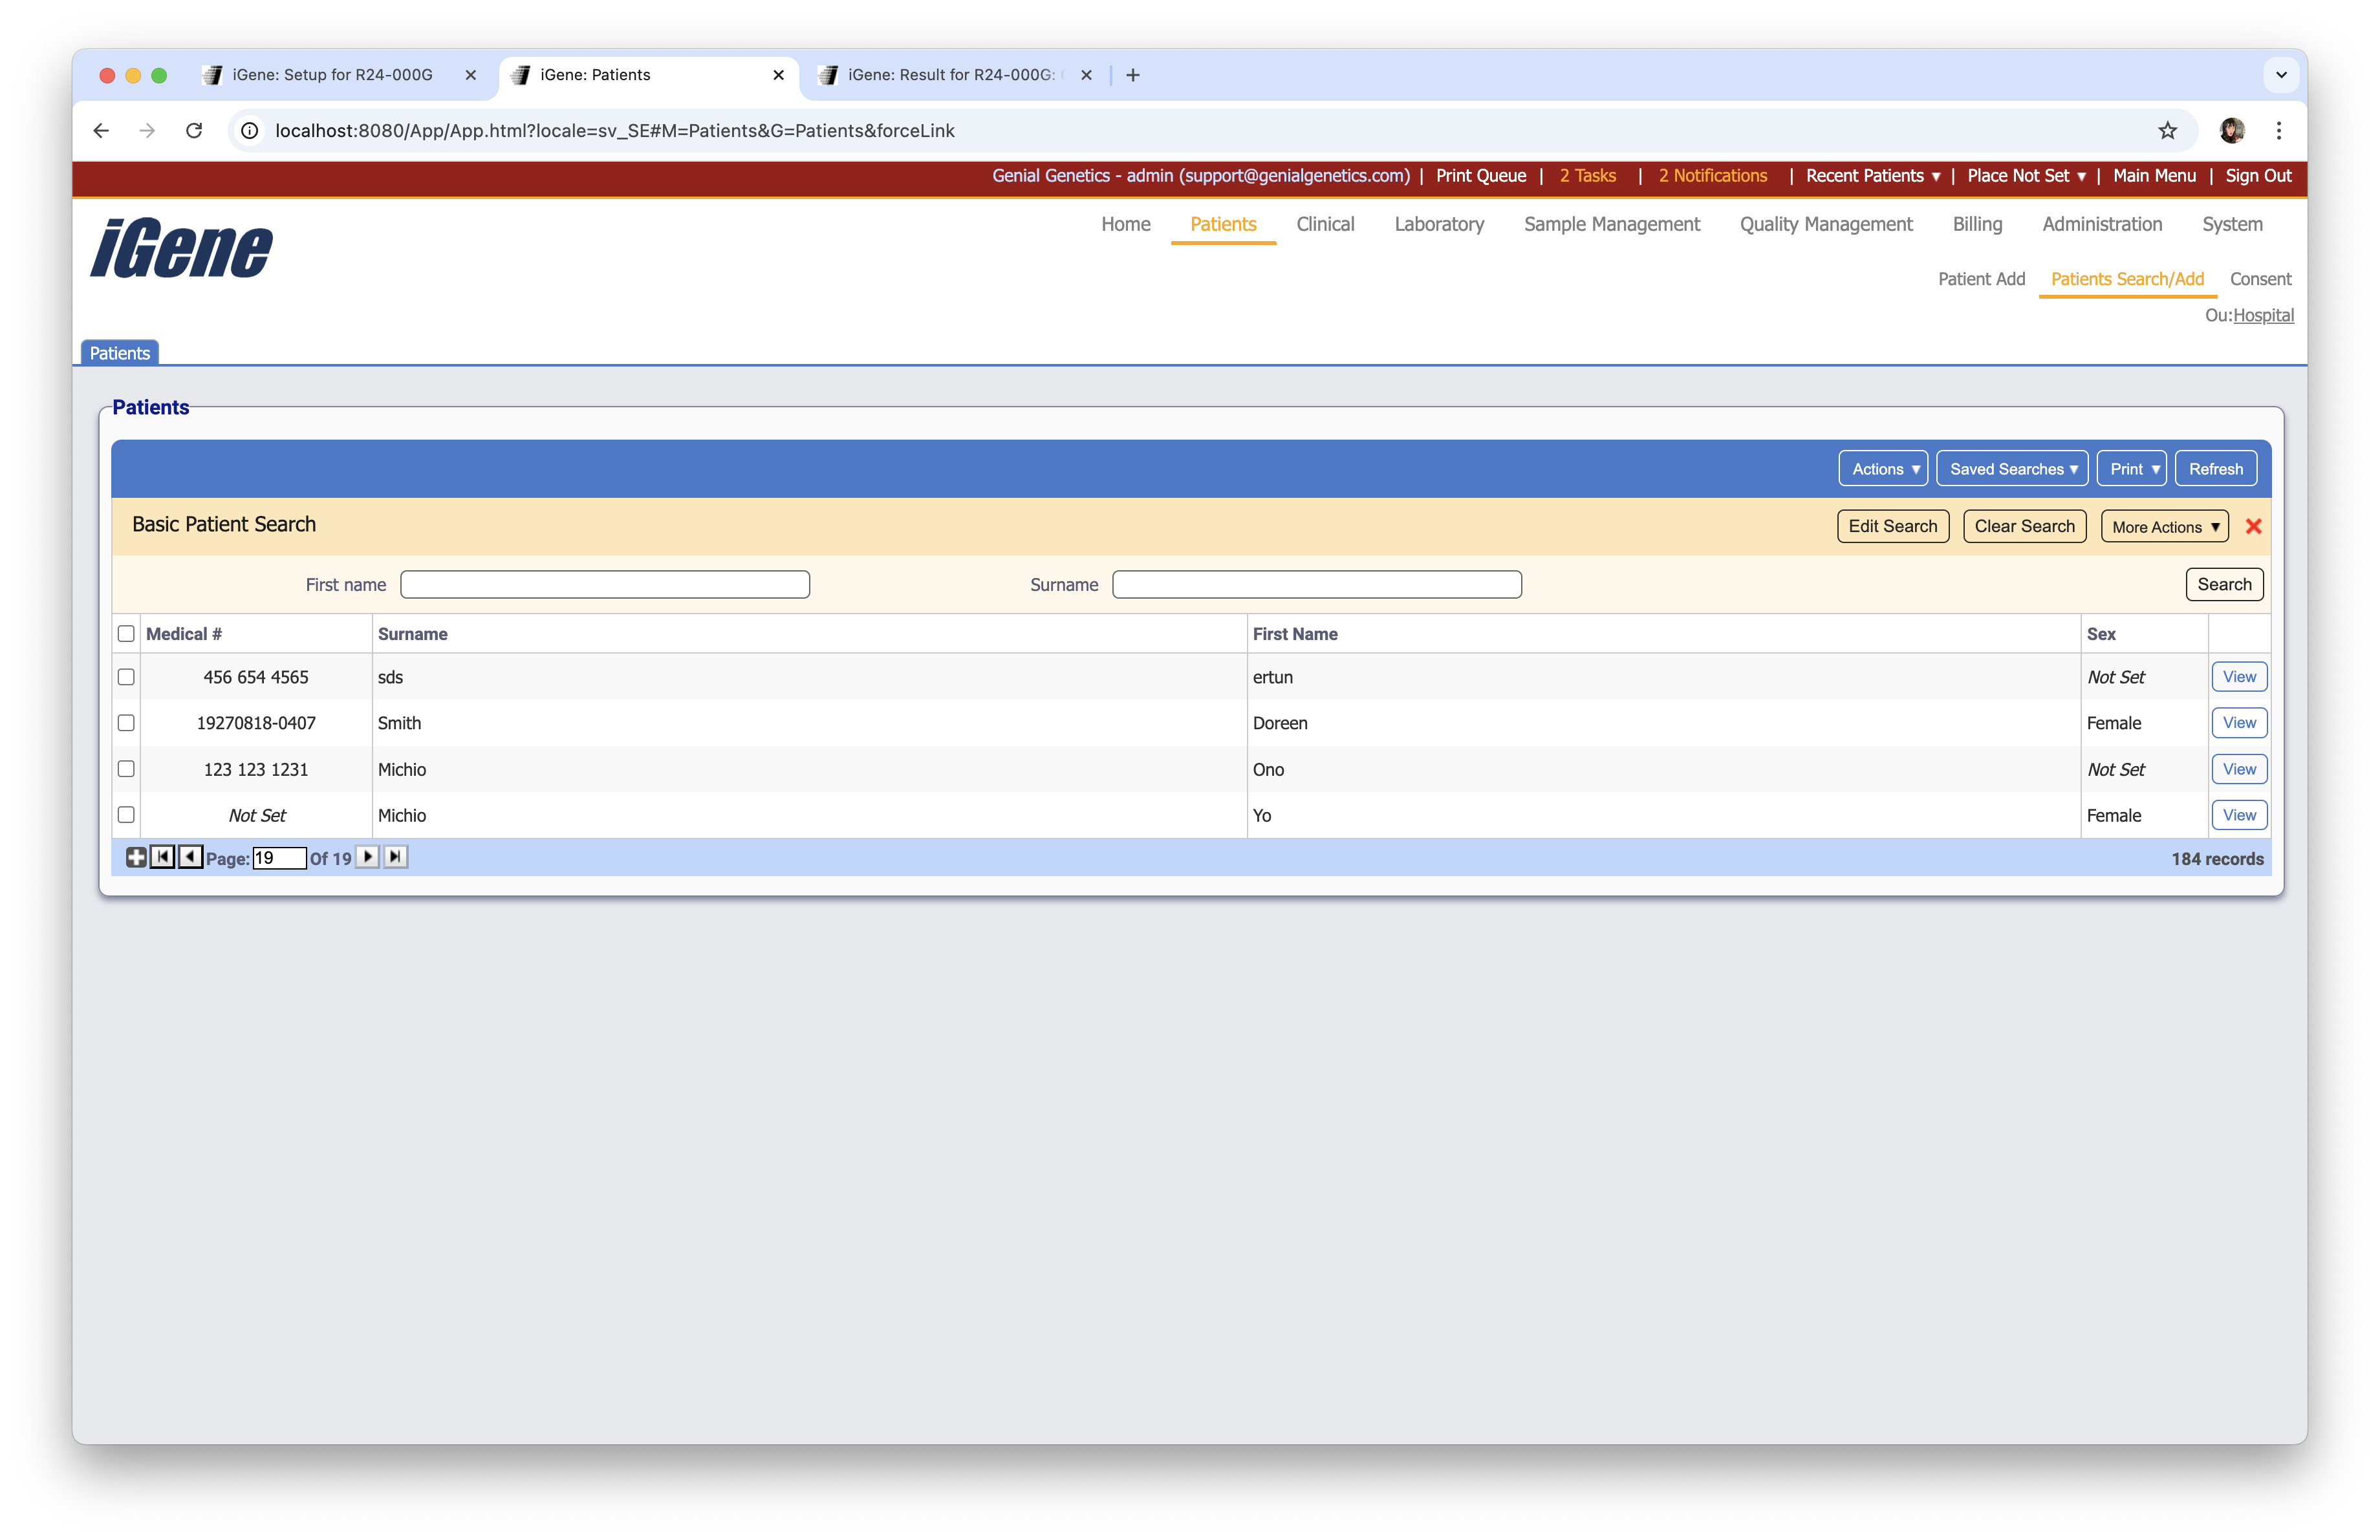Close the Basic Patient Search with red X
The height and width of the screenshot is (1540, 2380).
coord(2253,527)
